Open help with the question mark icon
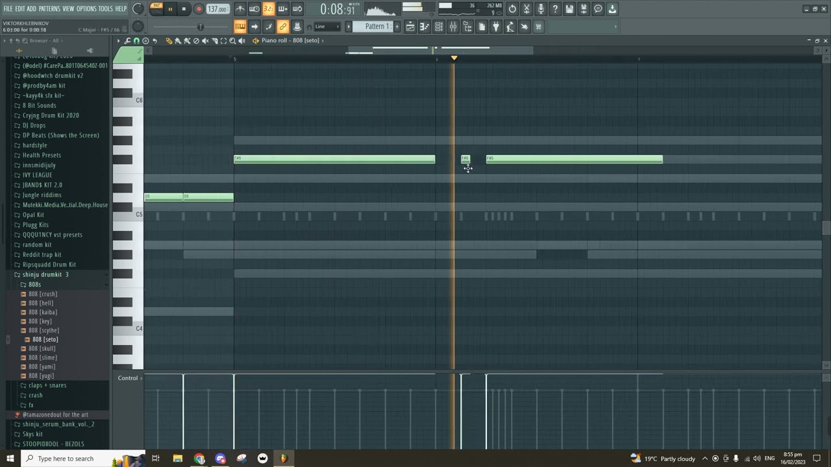This screenshot has height=467, width=831. [x=555, y=9]
